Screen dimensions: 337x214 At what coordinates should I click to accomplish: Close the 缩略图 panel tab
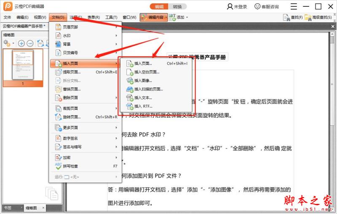click(43, 208)
